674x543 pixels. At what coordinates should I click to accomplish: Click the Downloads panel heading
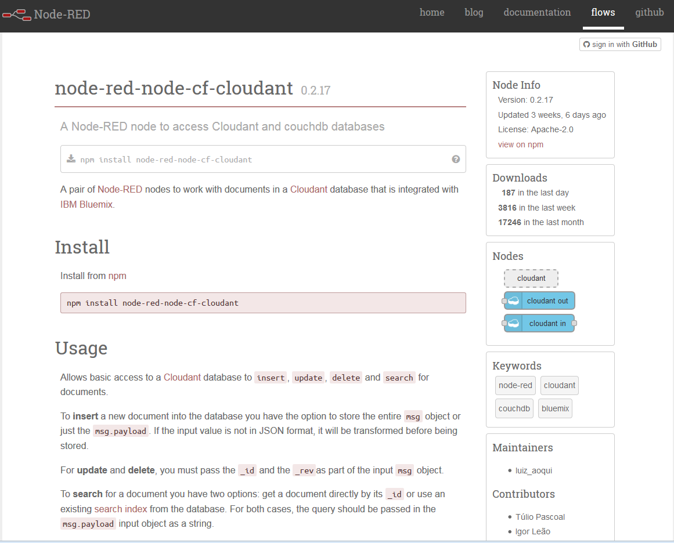[x=520, y=178]
